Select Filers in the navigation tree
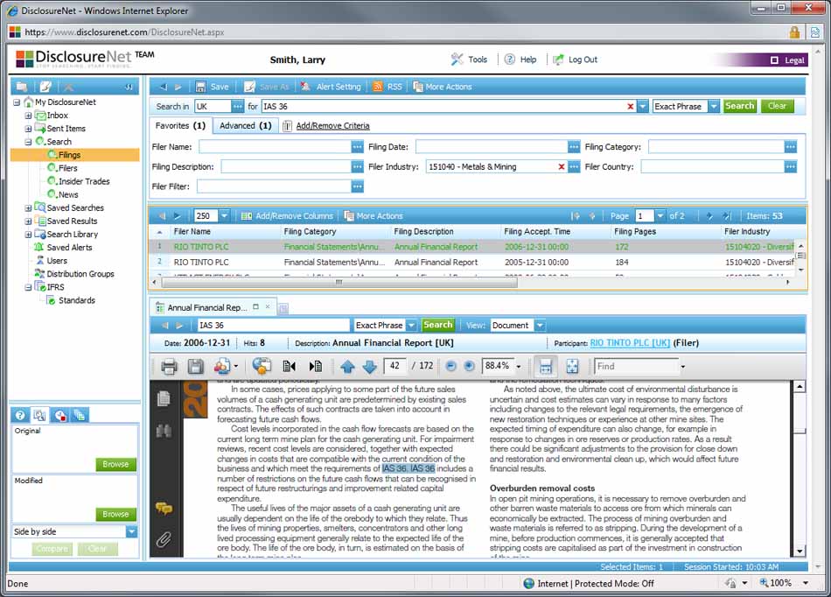The width and height of the screenshot is (831, 597). 68,168
